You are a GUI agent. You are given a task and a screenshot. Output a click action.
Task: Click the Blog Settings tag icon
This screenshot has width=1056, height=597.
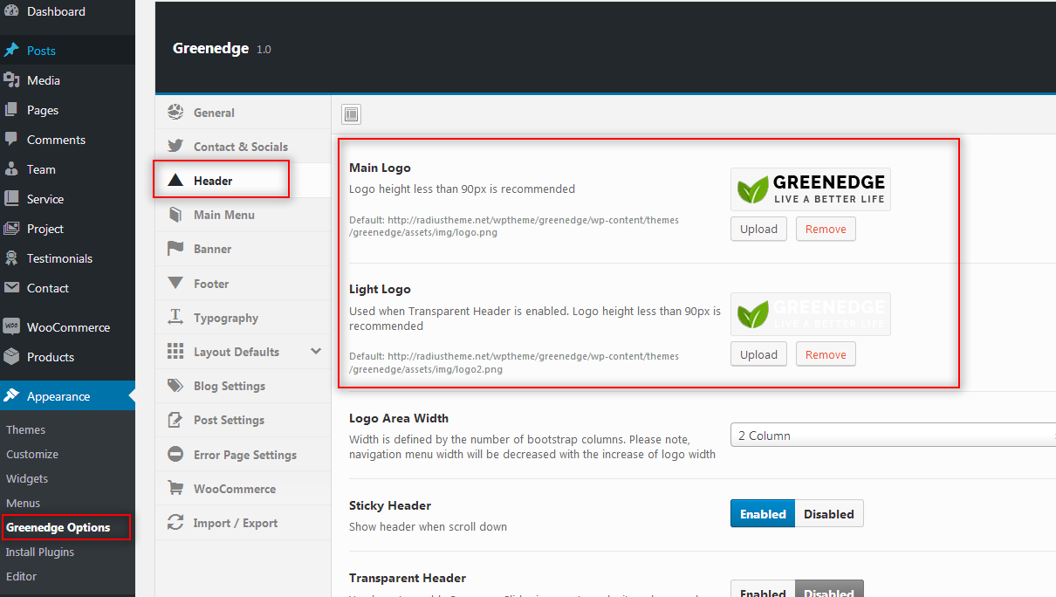(175, 386)
